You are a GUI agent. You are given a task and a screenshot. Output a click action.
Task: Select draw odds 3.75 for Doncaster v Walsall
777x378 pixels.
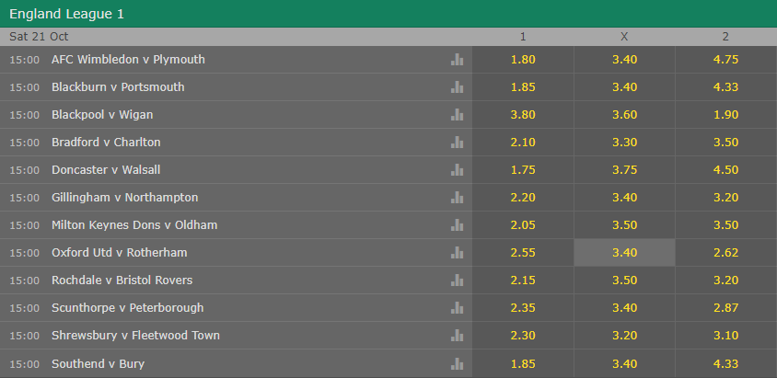click(624, 170)
